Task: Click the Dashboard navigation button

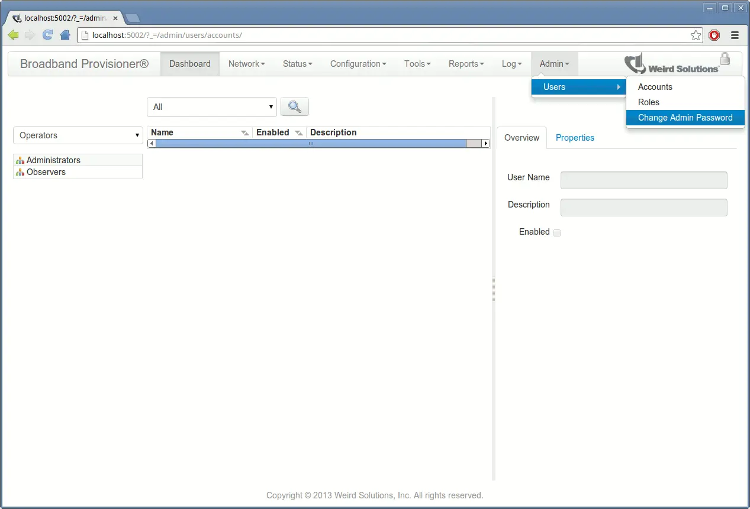Action: (189, 63)
